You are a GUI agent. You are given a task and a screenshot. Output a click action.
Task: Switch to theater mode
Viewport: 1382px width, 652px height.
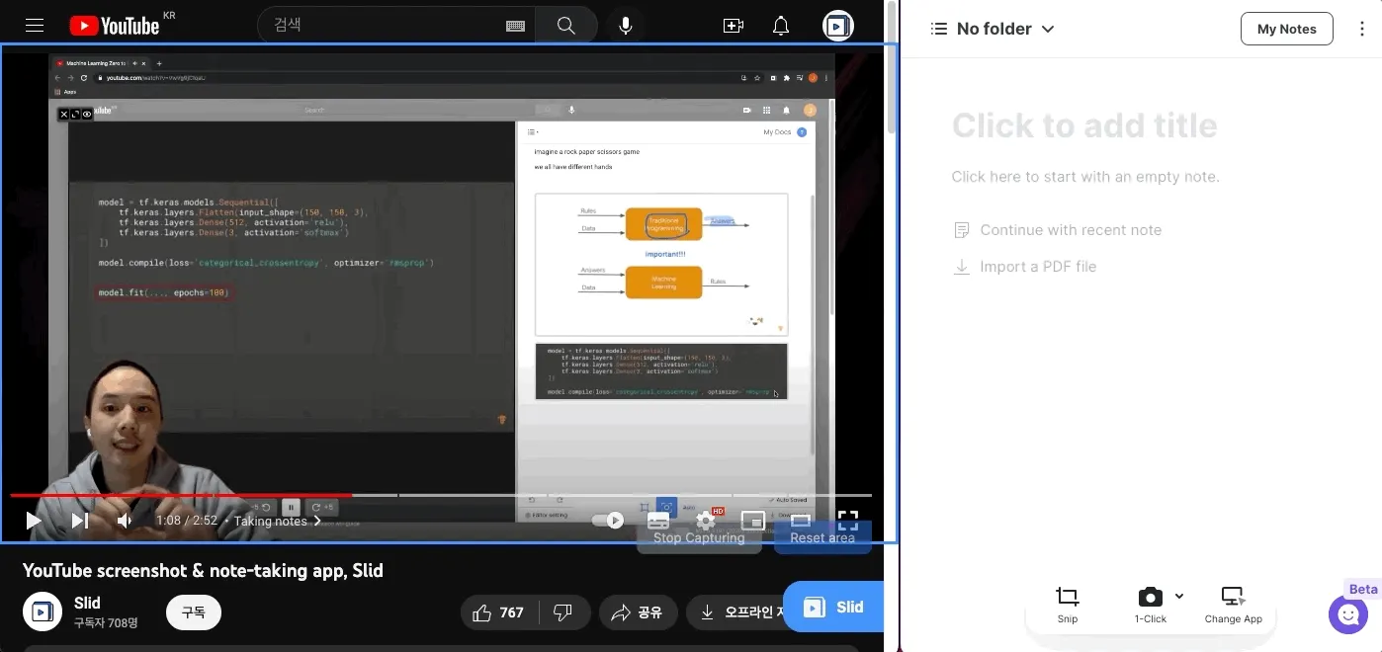click(x=801, y=520)
